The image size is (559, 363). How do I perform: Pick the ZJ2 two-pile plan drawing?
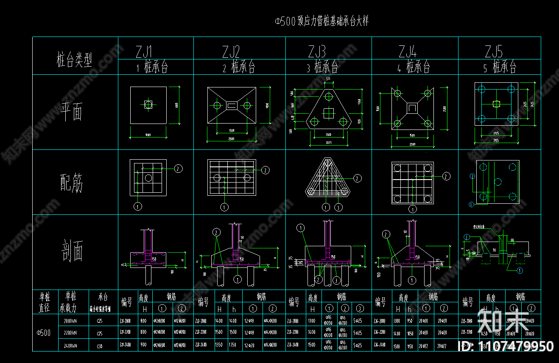[x=232, y=105]
